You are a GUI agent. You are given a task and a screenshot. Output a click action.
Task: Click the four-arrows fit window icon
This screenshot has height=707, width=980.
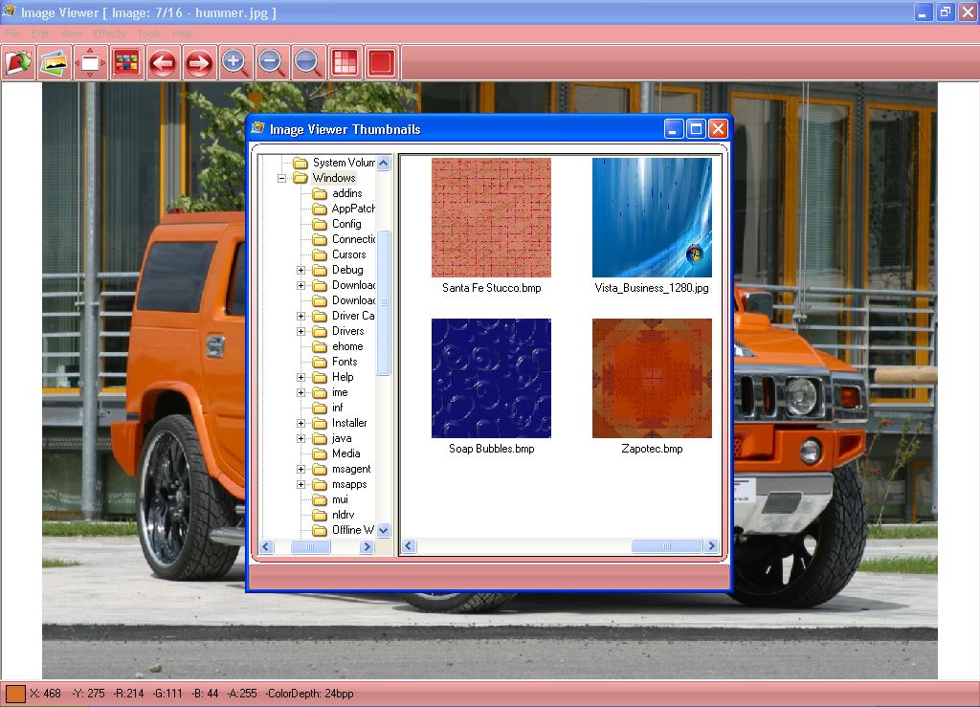90,63
